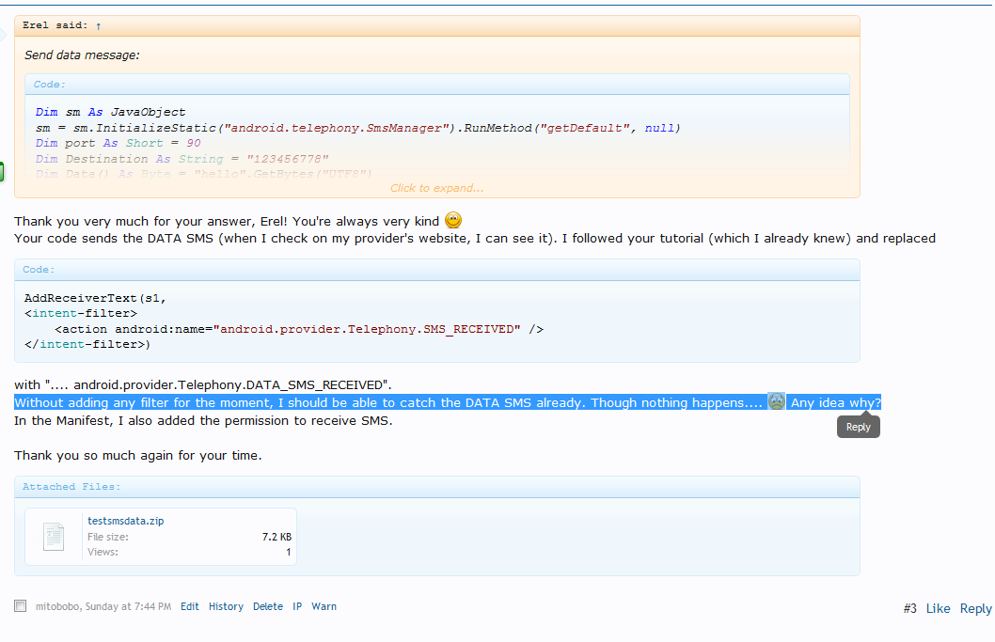Click the pale arrow at top-left edge
Viewport: 995px width, 642px height.
click(x=5, y=33)
